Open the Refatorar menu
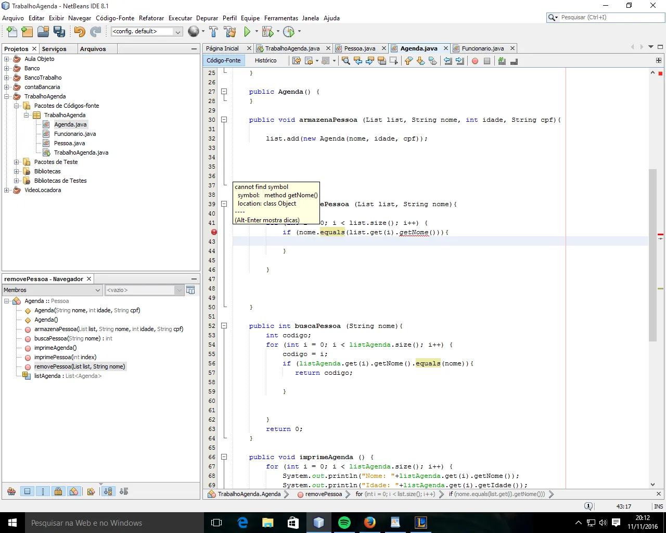Image resolution: width=666 pixels, height=533 pixels. [151, 18]
